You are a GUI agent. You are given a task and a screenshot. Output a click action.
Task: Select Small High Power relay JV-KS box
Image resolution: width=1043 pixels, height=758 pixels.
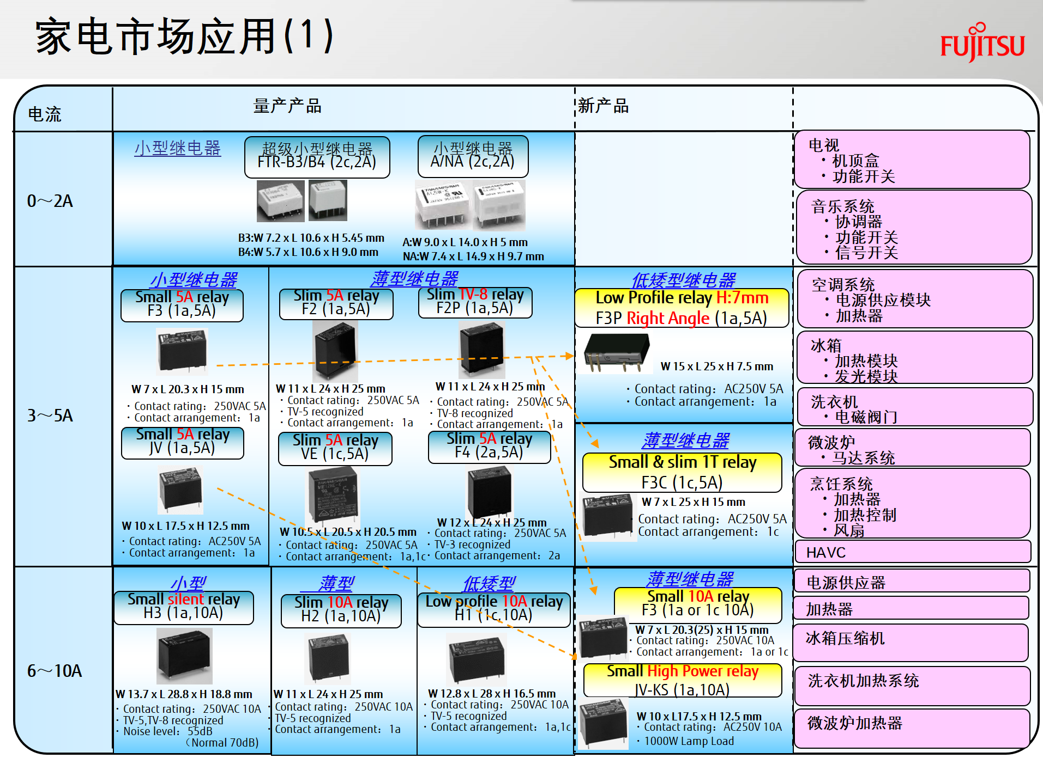point(683,680)
